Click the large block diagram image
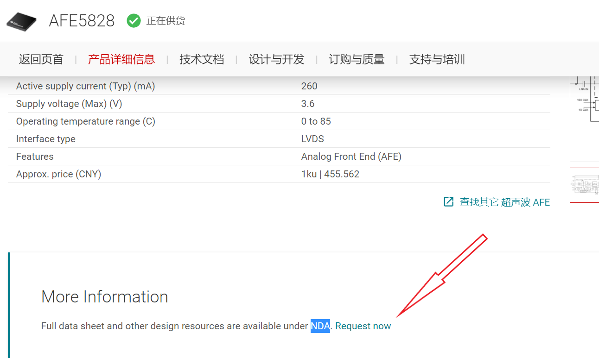The width and height of the screenshot is (599, 358). coord(585,119)
